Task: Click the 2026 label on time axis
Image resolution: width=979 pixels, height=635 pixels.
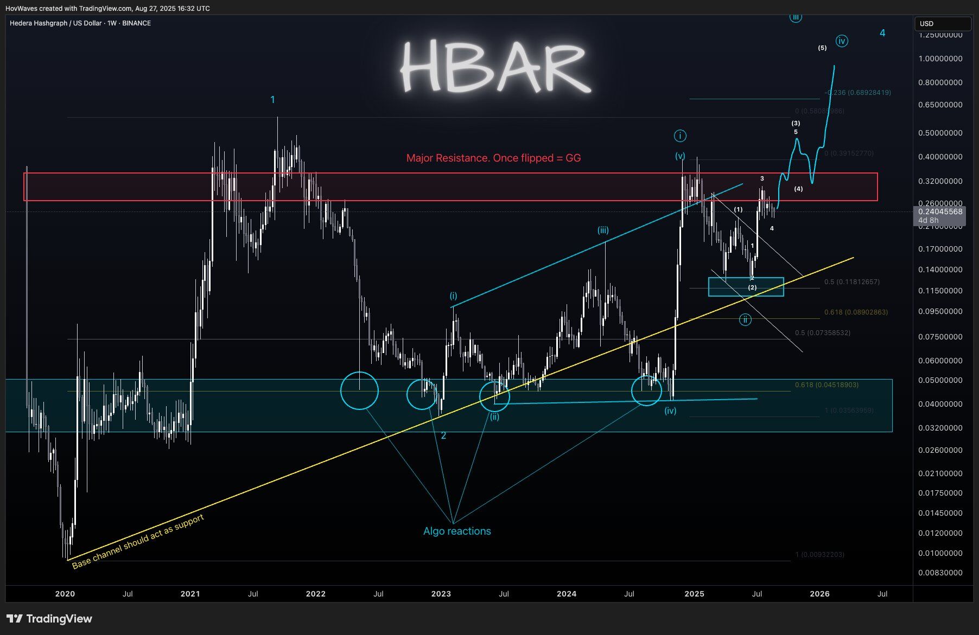Action: 819,594
